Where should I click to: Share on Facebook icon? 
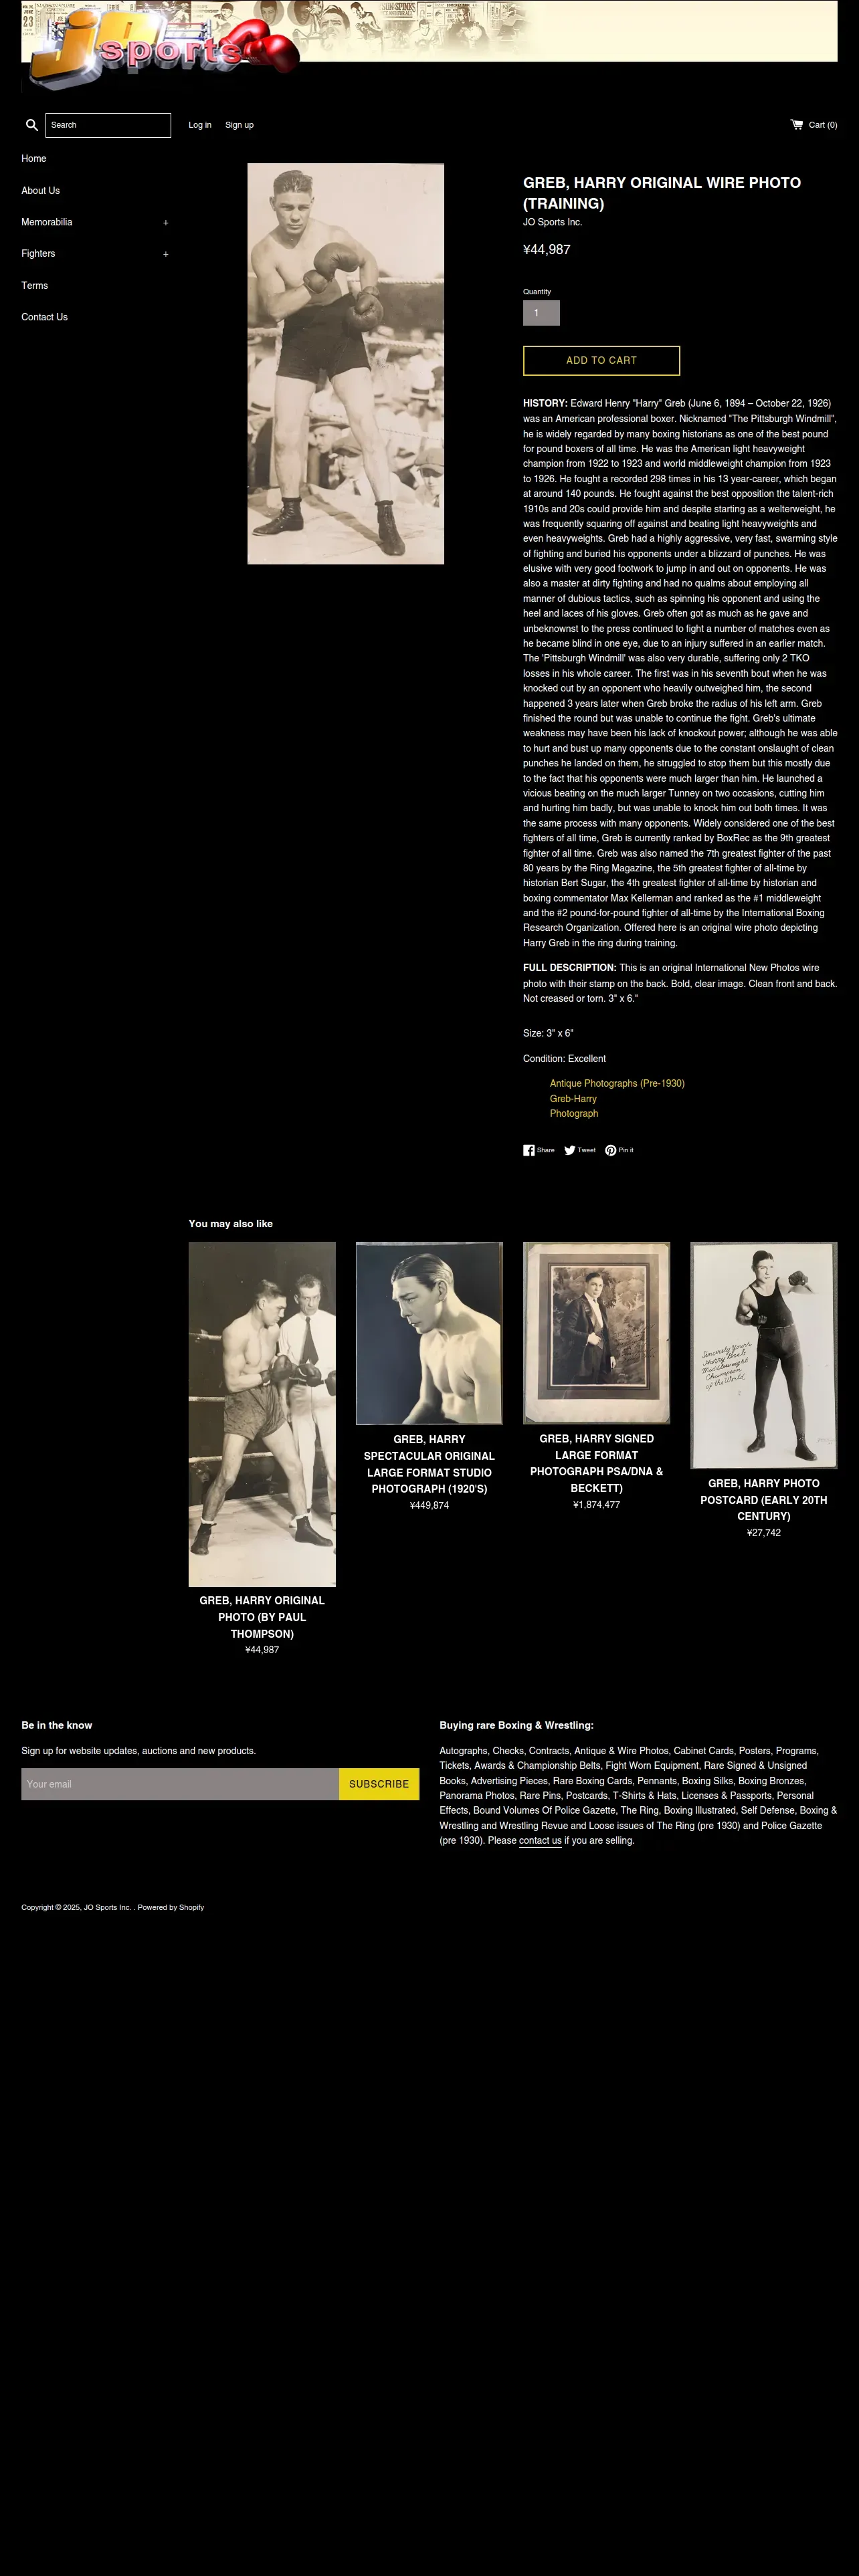point(529,1150)
